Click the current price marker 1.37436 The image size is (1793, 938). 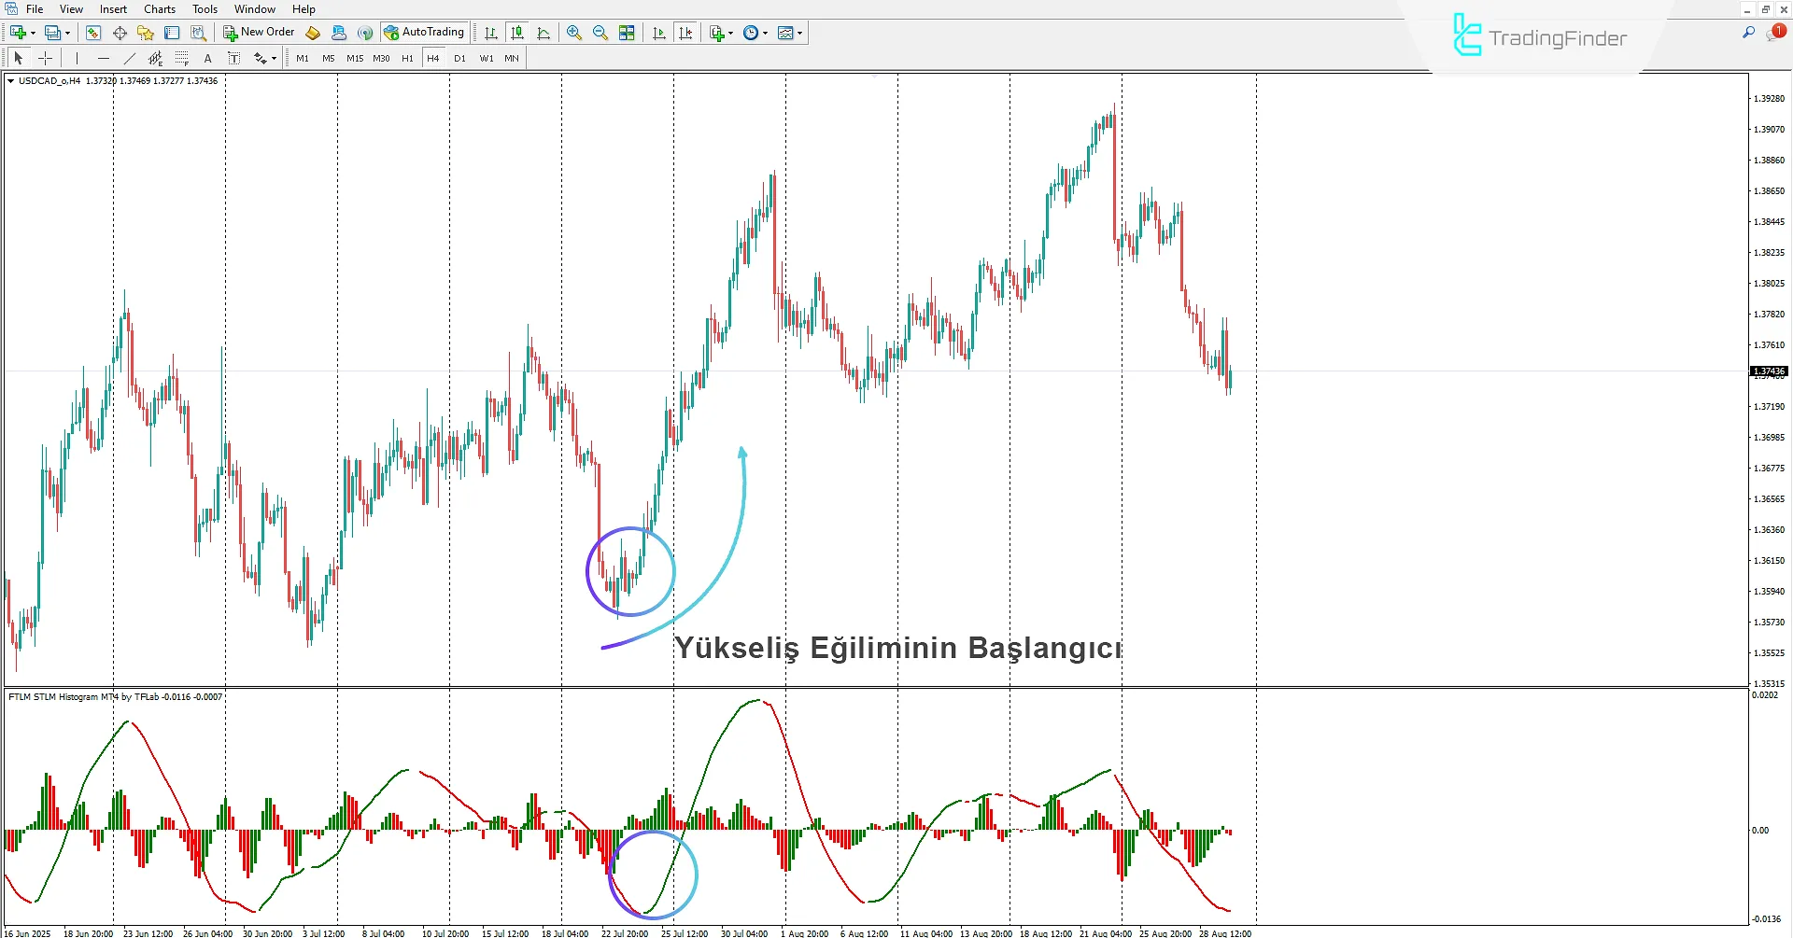tap(1768, 371)
